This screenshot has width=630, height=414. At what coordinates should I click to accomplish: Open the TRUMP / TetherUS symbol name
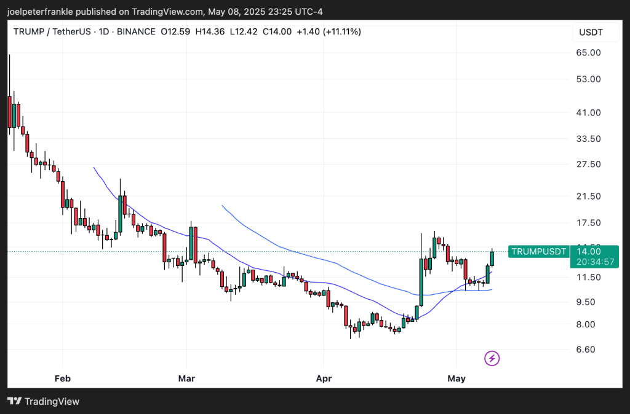coord(54,32)
